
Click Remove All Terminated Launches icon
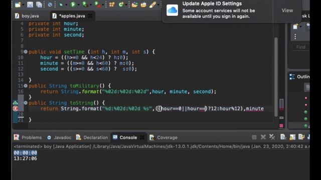(x=272, y=137)
